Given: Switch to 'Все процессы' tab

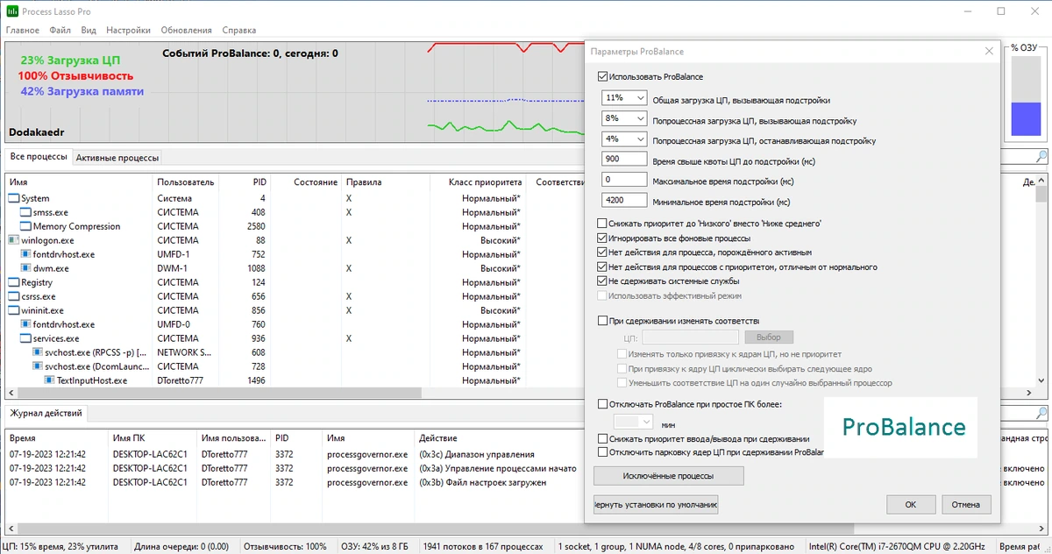Looking at the screenshot, I should tap(38, 157).
